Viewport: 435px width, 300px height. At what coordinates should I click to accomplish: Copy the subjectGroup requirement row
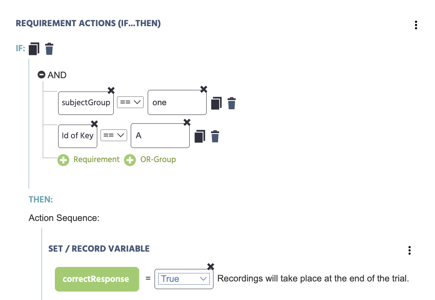tap(217, 103)
